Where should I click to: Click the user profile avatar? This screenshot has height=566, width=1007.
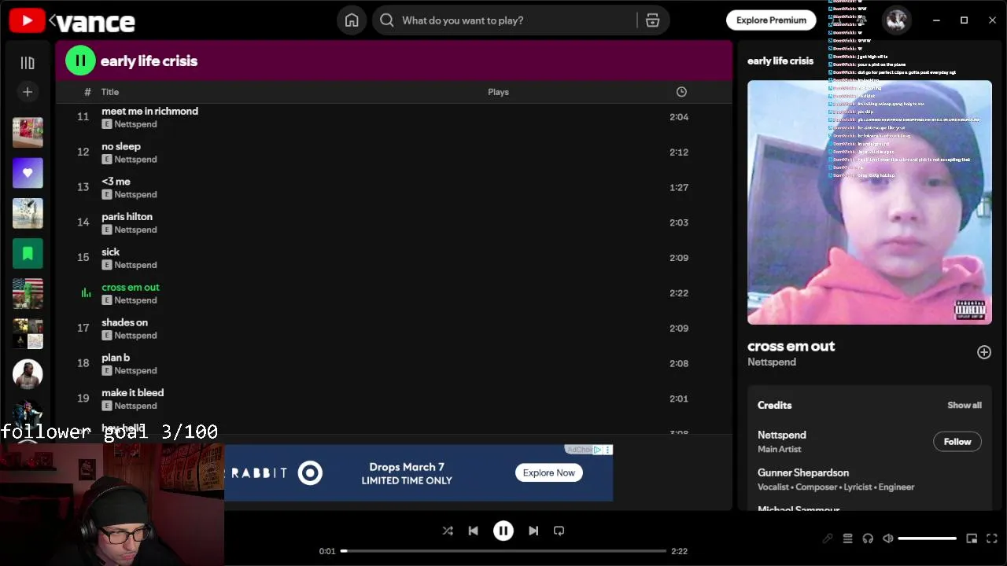click(896, 20)
